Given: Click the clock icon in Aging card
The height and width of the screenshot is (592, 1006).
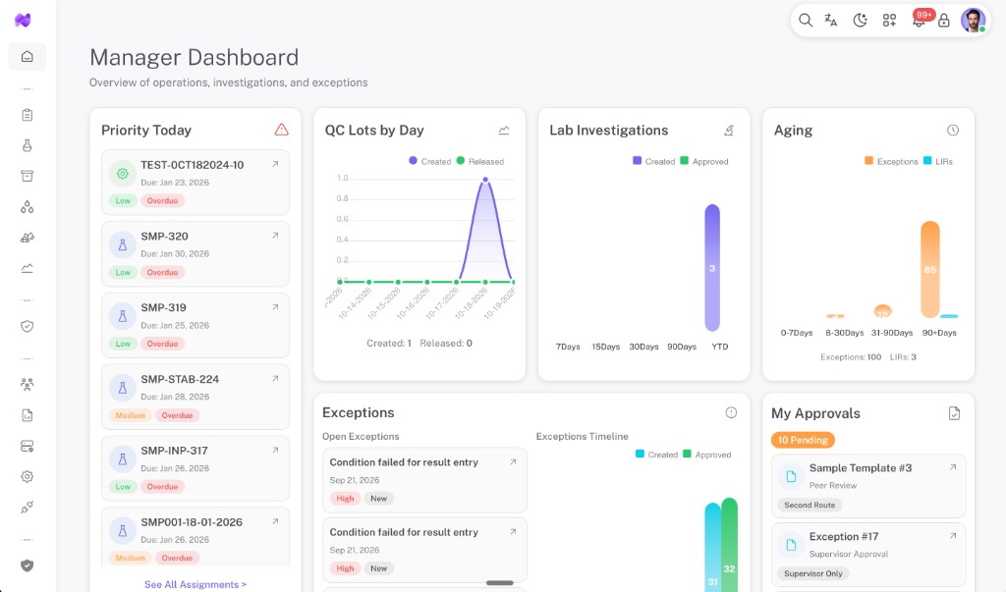Looking at the screenshot, I should click(x=953, y=131).
